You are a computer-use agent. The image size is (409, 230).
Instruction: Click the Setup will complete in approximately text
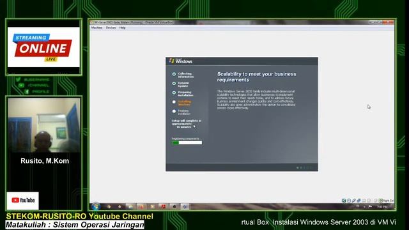click(186, 124)
